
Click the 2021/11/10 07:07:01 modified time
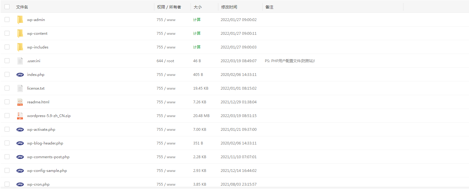point(238,157)
